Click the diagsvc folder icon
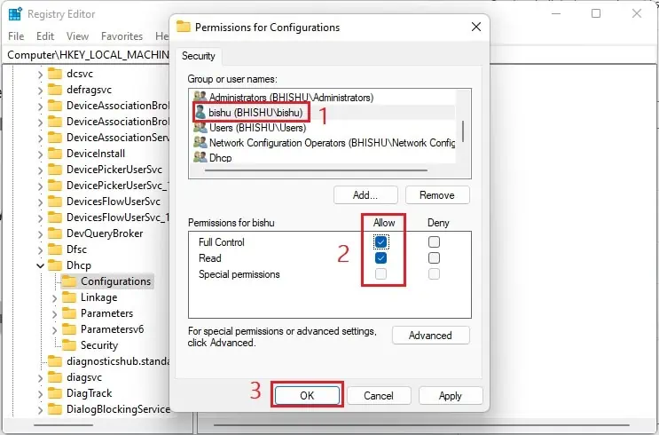The image size is (659, 435). coord(55,377)
